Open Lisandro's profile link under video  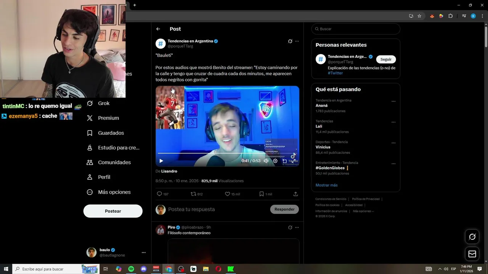[x=169, y=171]
